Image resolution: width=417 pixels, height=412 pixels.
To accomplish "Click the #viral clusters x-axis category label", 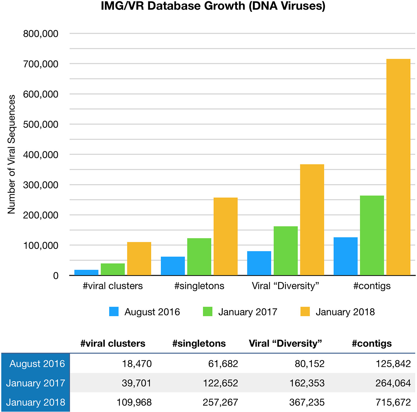I will tap(113, 286).
